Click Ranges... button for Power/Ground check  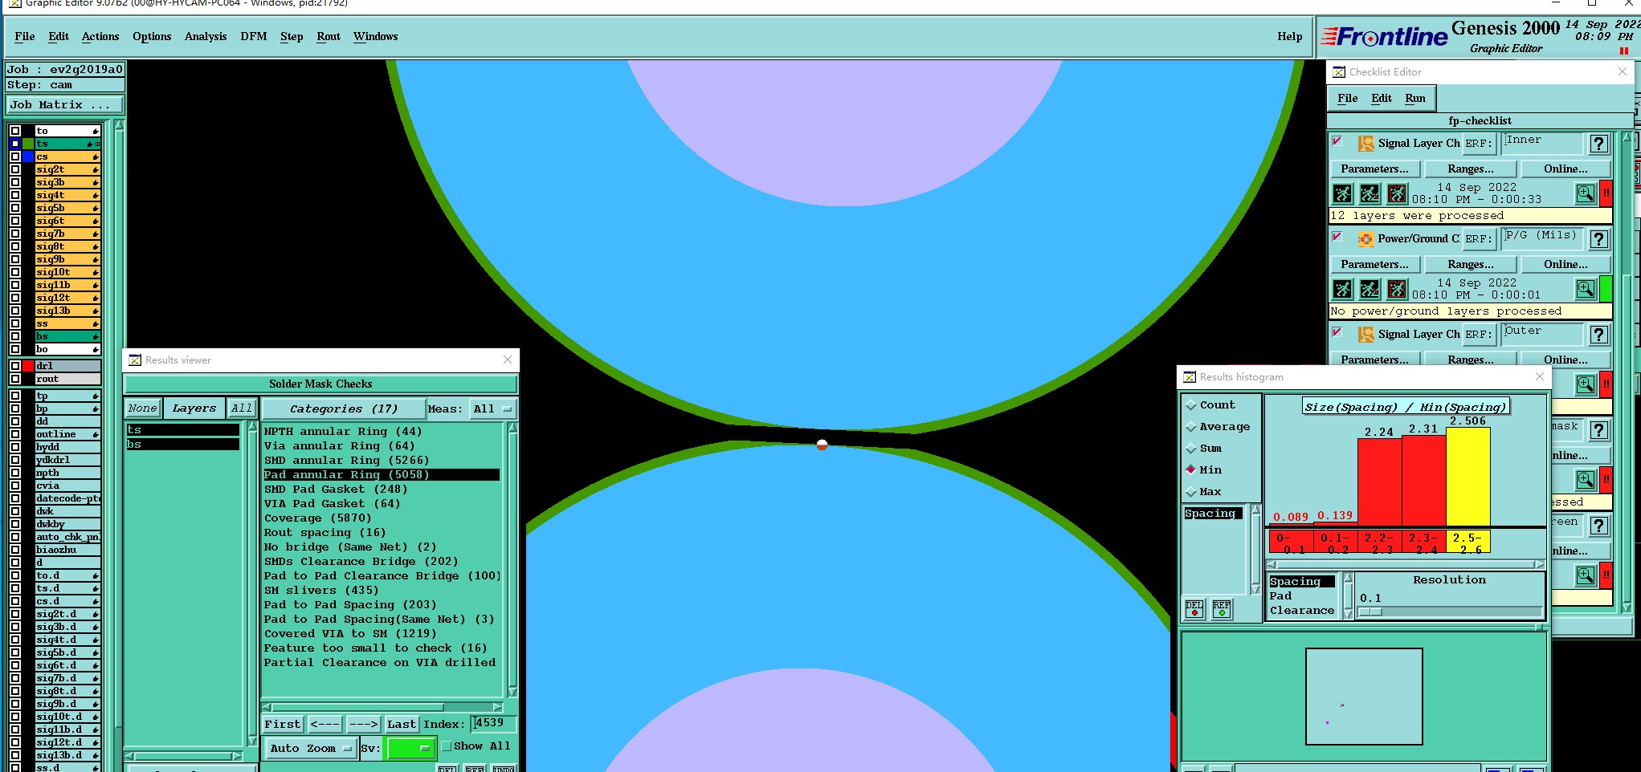(x=1471, y=265)
